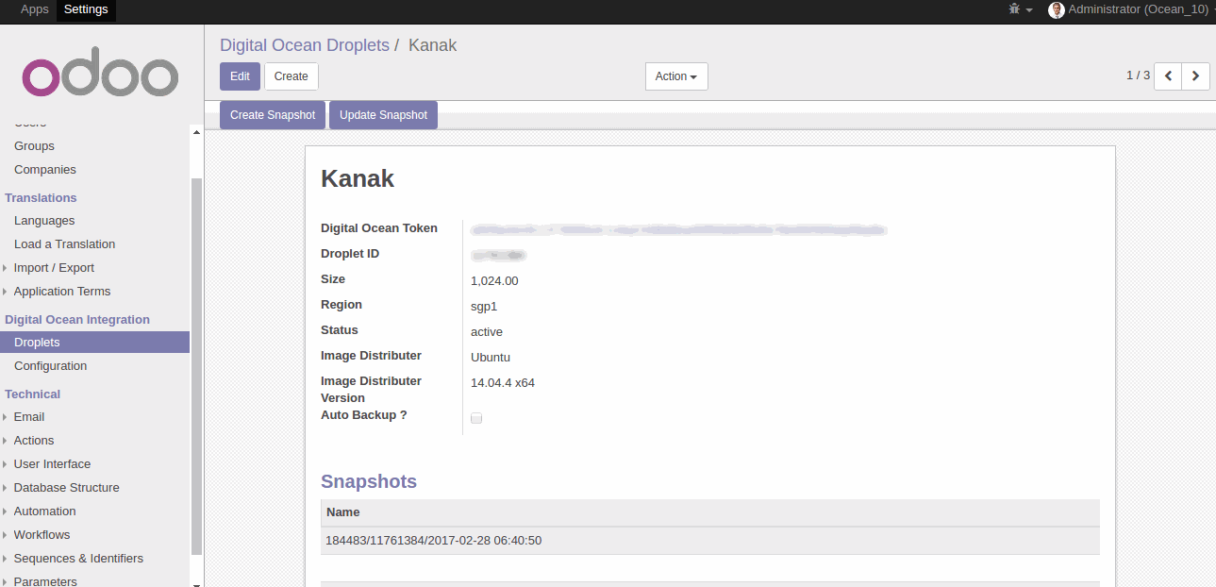This screenshot has height=587, width=1216.
Task: Click the blurred Digital Ocean Token value
Action: click(679, 229)
